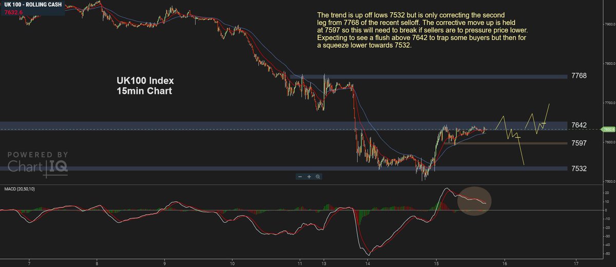Click the 7642 level label
Image resolution: width=616 pixels, height=267 pixels.
[579, 125]
